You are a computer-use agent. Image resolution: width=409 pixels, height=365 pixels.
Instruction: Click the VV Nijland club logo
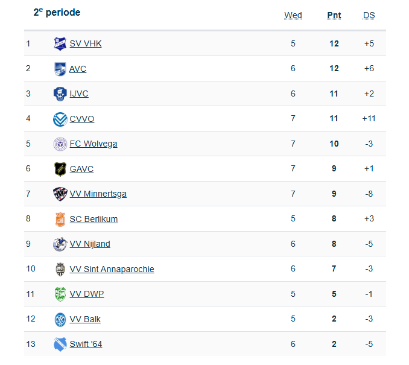60,244
